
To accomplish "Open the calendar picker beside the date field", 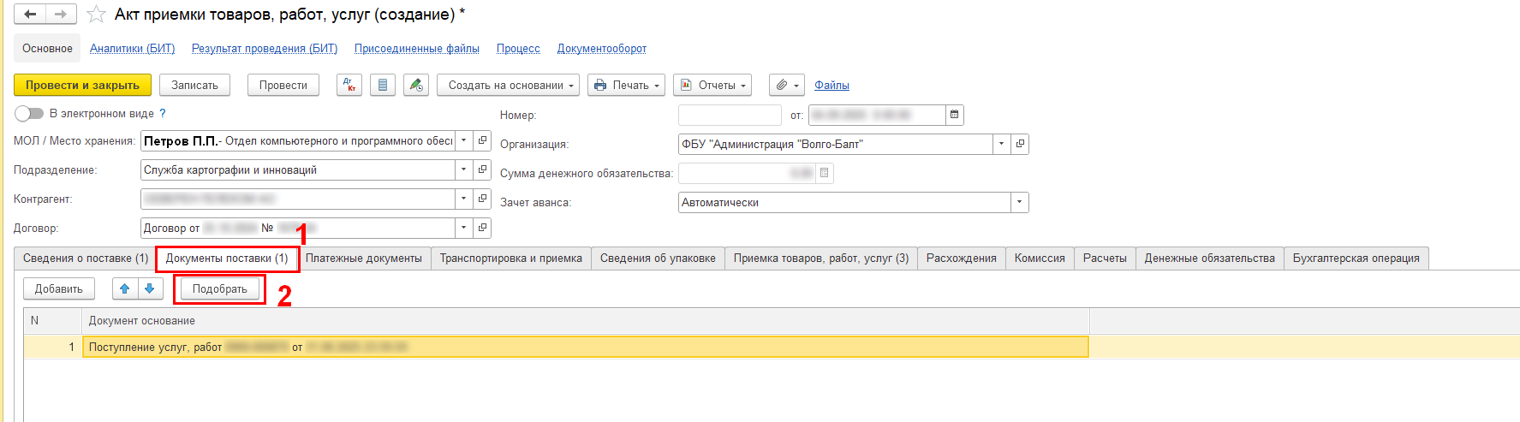I will (x=955, y=115).
